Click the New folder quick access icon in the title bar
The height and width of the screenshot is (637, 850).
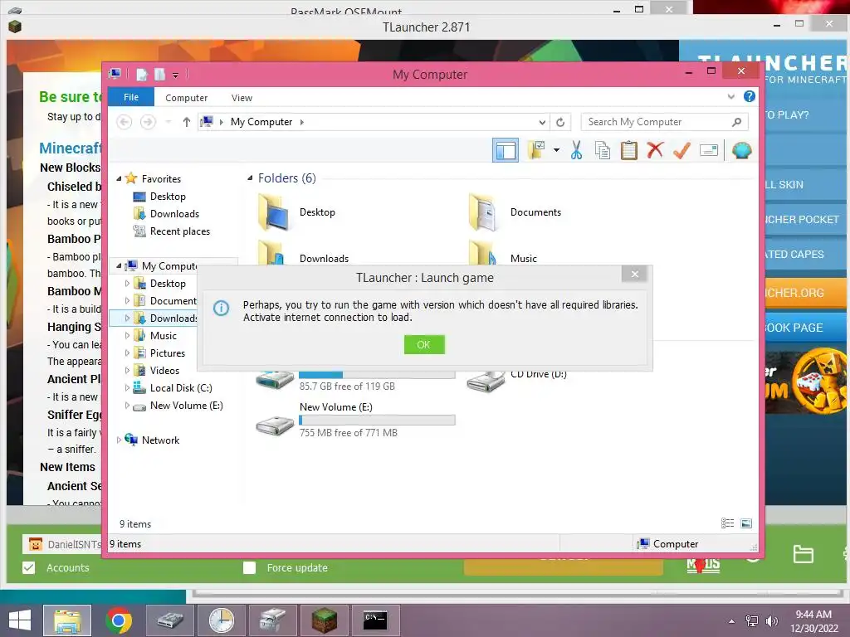click(160, 75)
